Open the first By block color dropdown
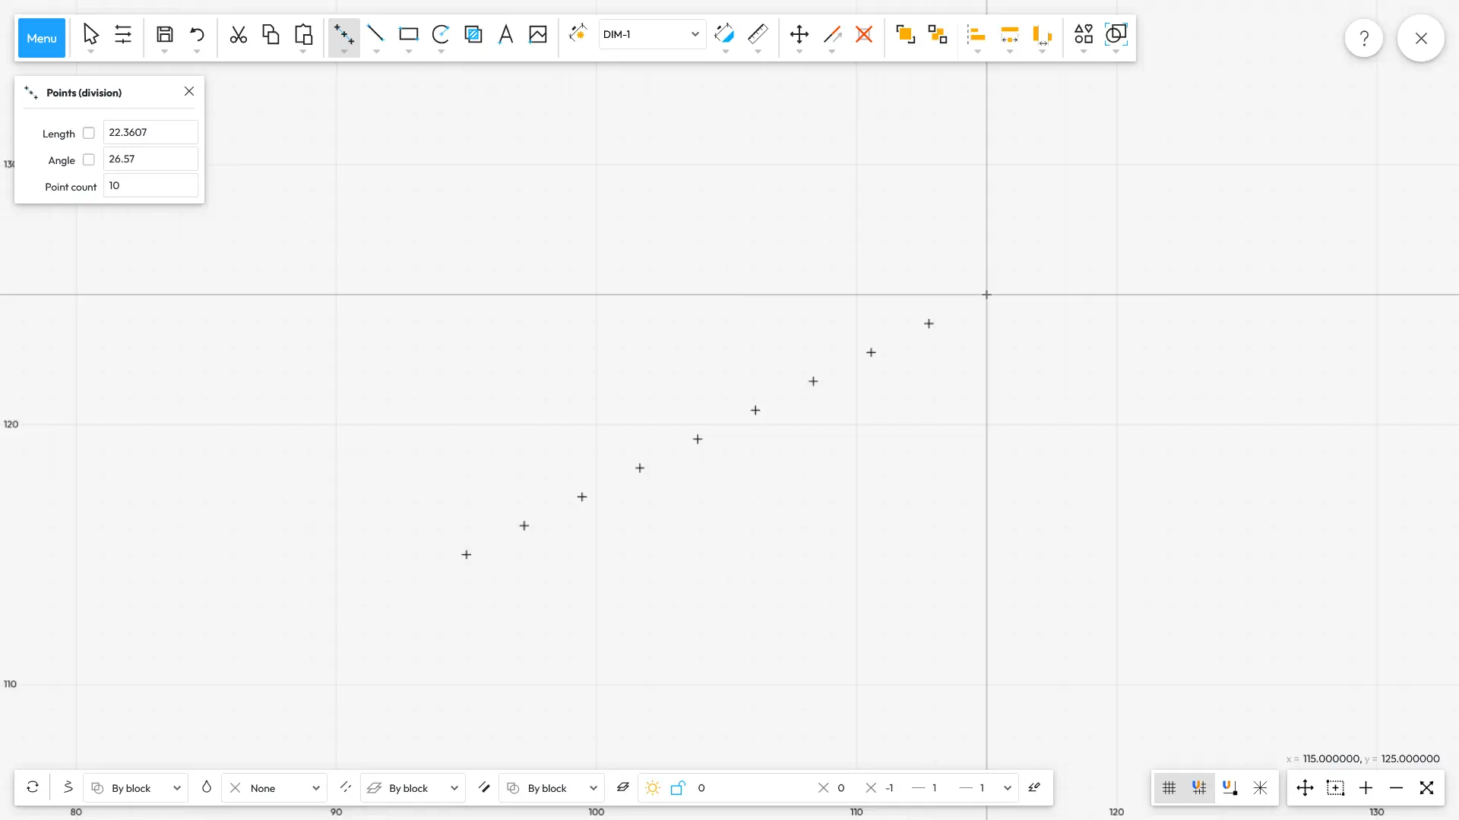This screenshot has height=820, width=1459. (136, 788)
